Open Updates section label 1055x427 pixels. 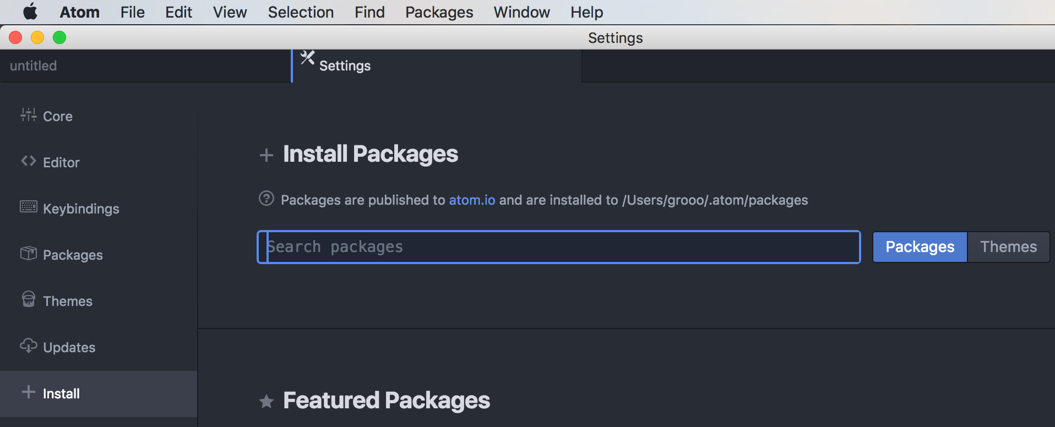click(x=69, y=347)
